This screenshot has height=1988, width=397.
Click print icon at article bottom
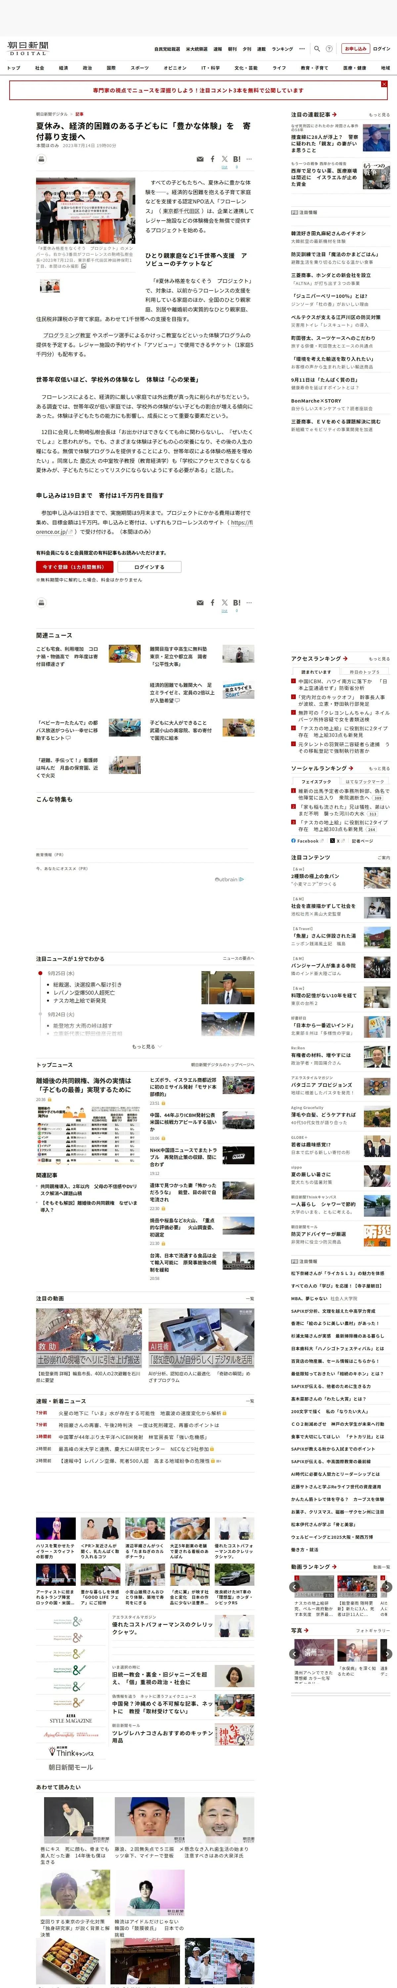coord(42,603)
